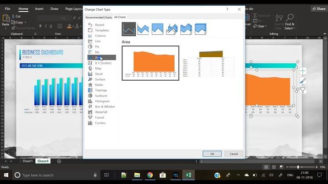The height and width of the screenshot is (184, 328).
Task: Cancel the Change Chart Type dialog
Action: (x=234, y=154)
